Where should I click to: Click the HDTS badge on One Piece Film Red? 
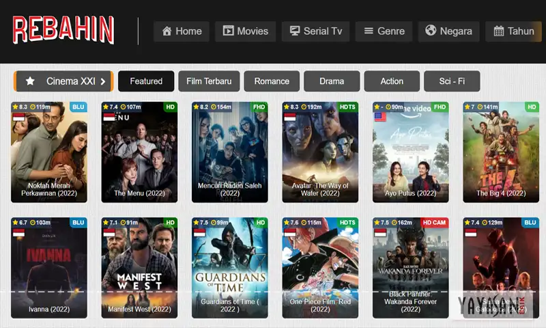347,222
